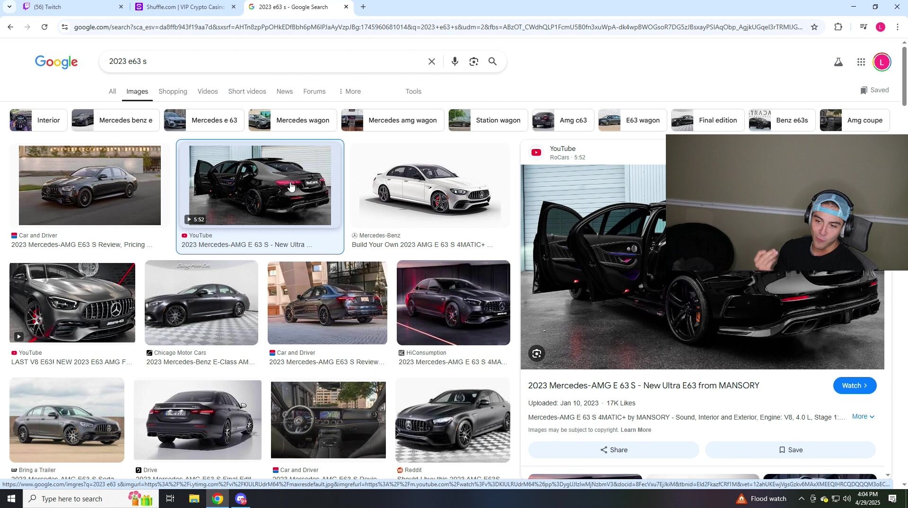908x508 pixels.
Task: Close the Twitch tab
Action: pos(121,7)
